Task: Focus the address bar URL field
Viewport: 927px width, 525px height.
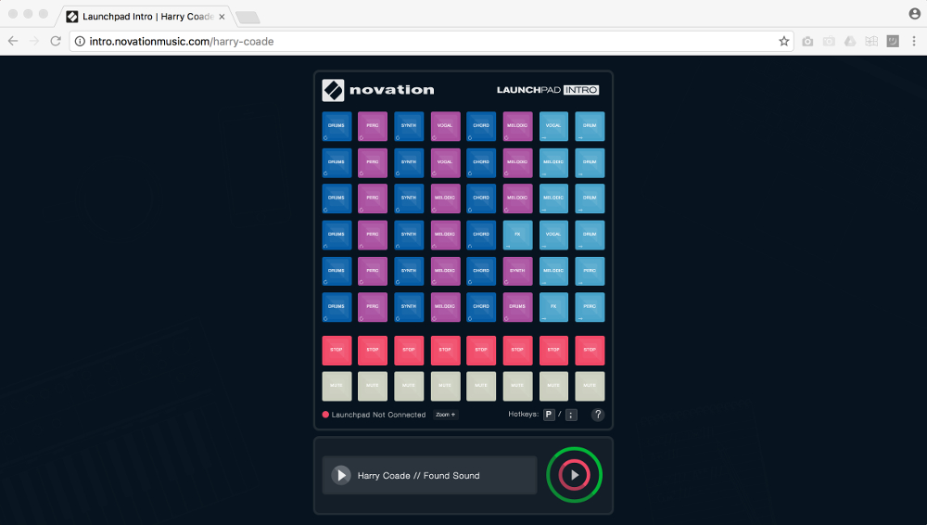Action: coord(430,42)
